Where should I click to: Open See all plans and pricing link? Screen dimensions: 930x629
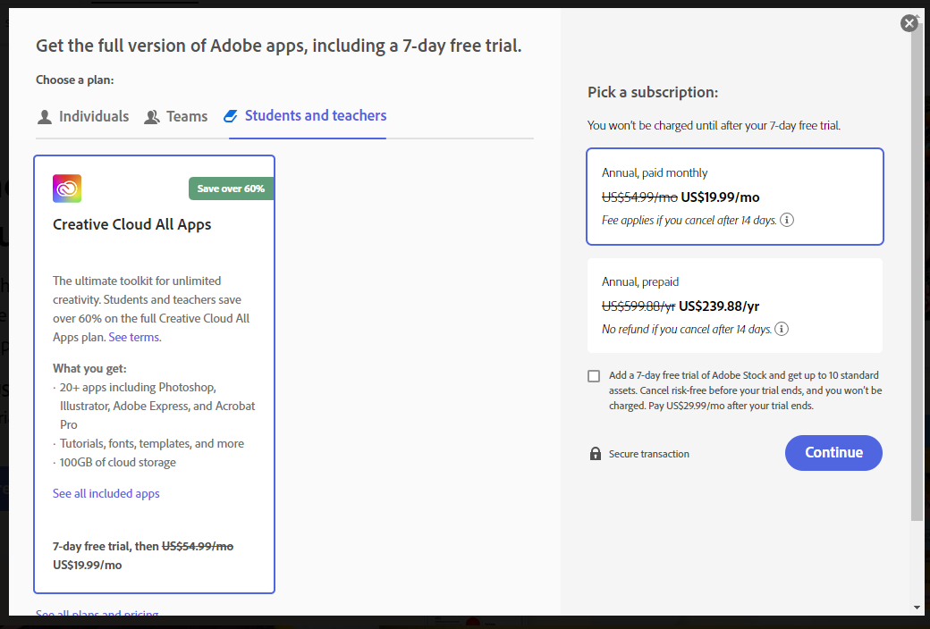click(x=97, y=614)
